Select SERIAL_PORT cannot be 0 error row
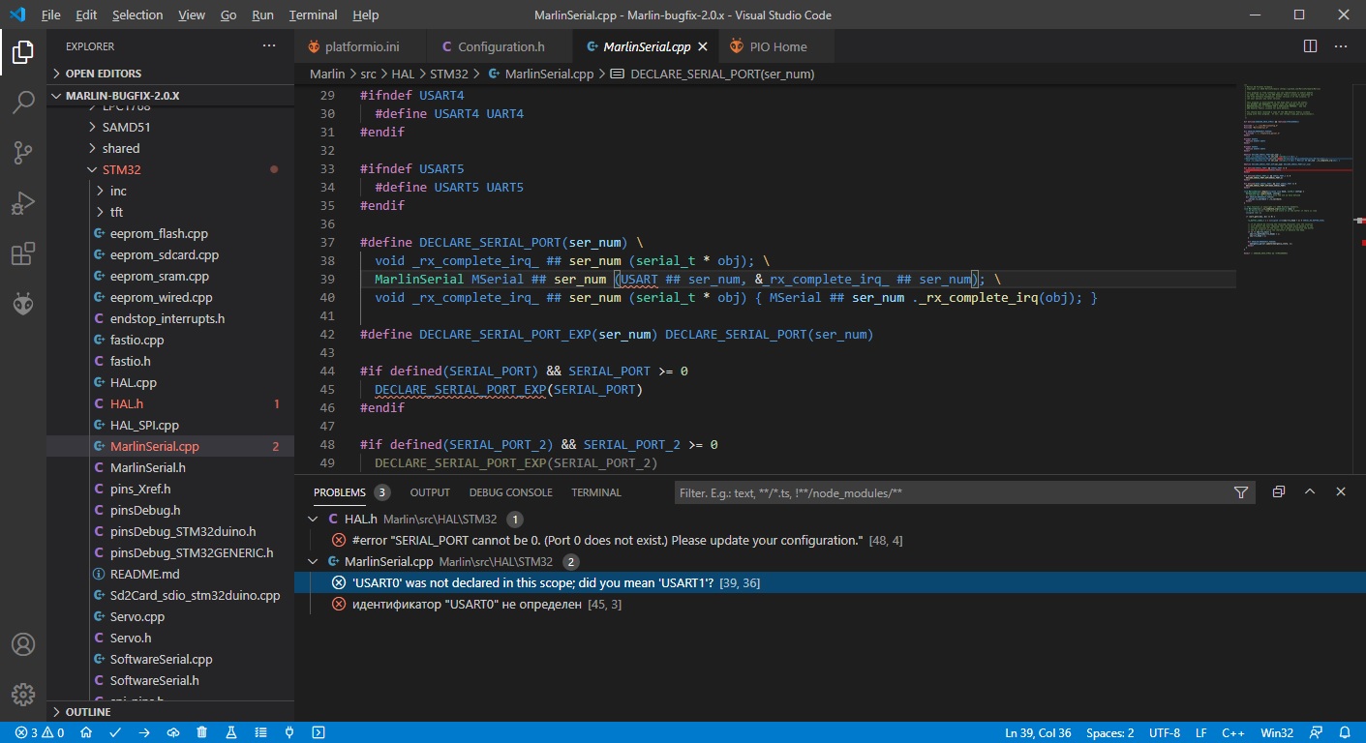Image resolution: width=1366 pixels, height=743 pixels. tap(830, 540)
